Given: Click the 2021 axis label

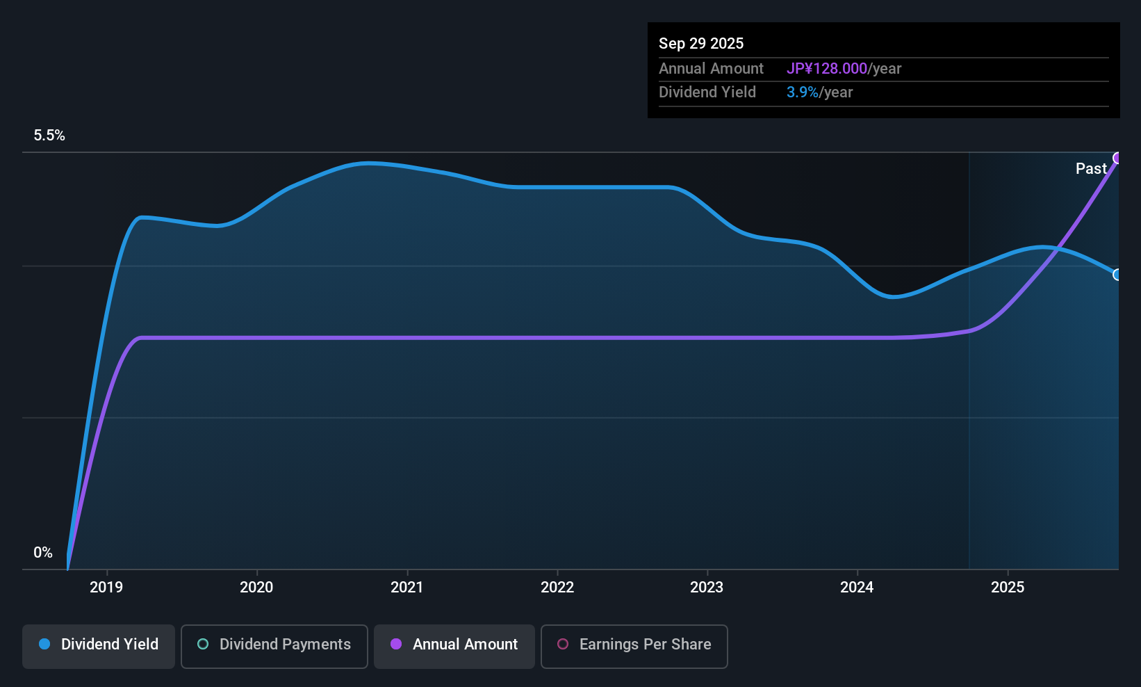Looking at the screenshot, I should [407, 587].
